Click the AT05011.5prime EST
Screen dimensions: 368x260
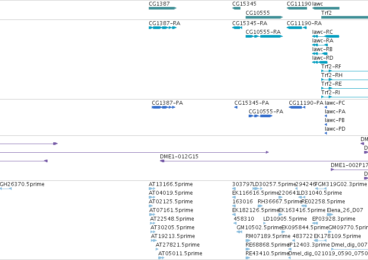[161, 258]
